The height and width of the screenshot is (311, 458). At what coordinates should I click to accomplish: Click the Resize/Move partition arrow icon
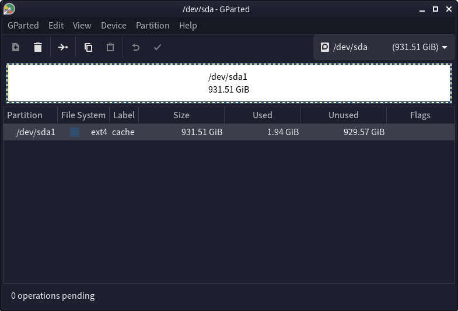[63, 47]
